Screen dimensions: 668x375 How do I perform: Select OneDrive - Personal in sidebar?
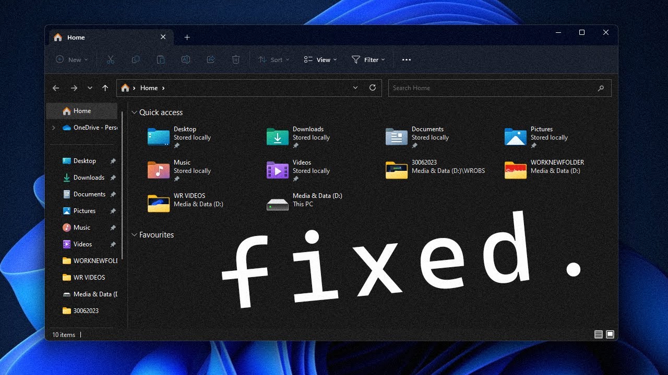click(x=89, y=128)
